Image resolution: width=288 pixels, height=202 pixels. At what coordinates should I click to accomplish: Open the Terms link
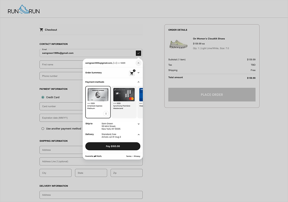(129, 156)
